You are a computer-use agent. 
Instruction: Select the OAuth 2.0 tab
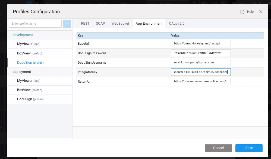177,24
